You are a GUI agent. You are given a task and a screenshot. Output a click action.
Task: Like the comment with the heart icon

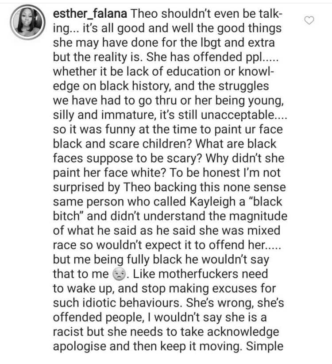309,20
